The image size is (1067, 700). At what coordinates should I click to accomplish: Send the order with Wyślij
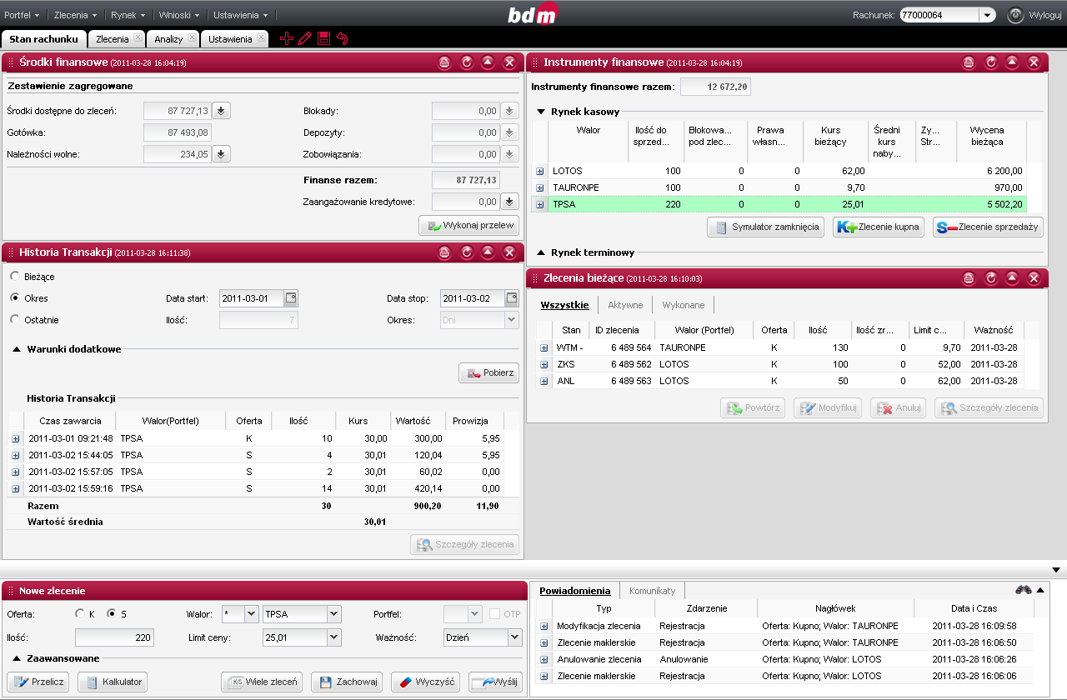click(x=495, y=682)
